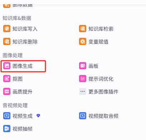Choose the 变量赋值 icon
This screenshot has width=146, height=140.
83,41
